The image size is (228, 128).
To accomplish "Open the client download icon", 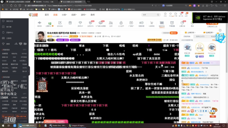I will pyautogui.click(x=181, y=14).
